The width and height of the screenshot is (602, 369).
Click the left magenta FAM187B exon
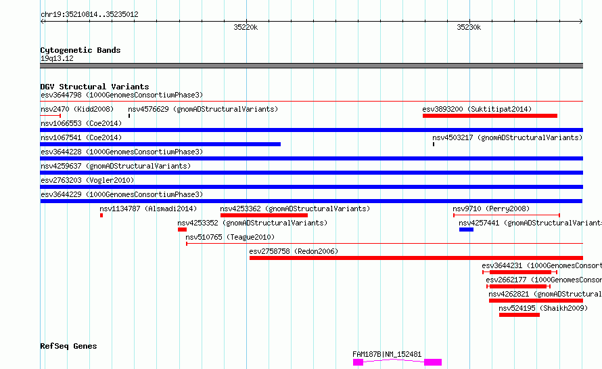358,362
